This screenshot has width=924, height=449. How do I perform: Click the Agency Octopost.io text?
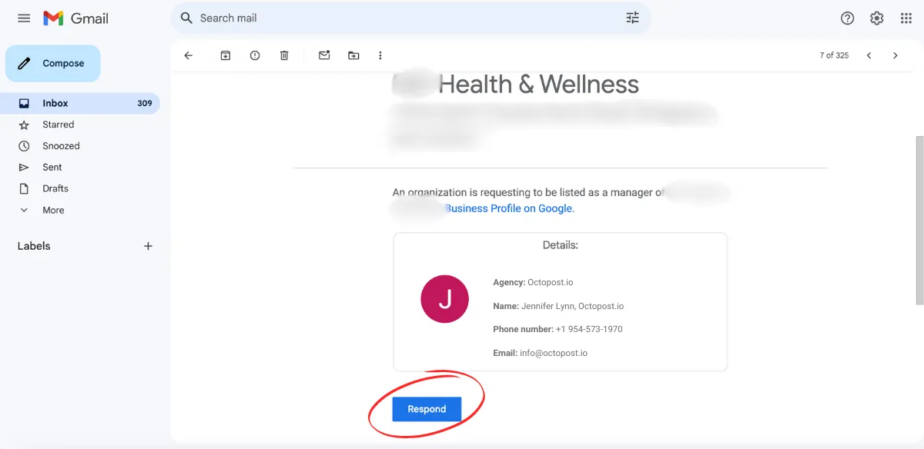point(533,282)
